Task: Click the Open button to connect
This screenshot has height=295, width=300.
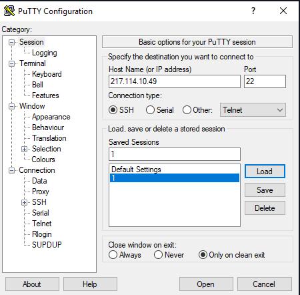Action: pyautogui.click(x=206, y=284)
